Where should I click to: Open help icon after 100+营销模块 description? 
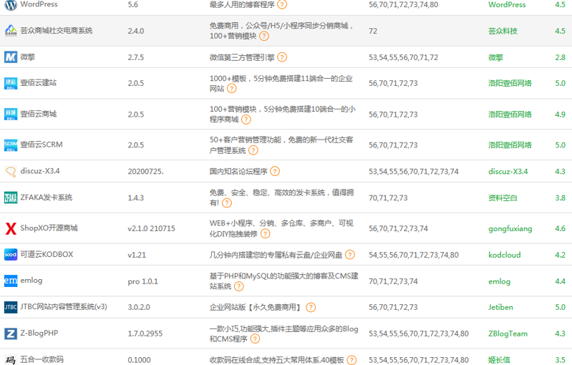coord(263,36)
